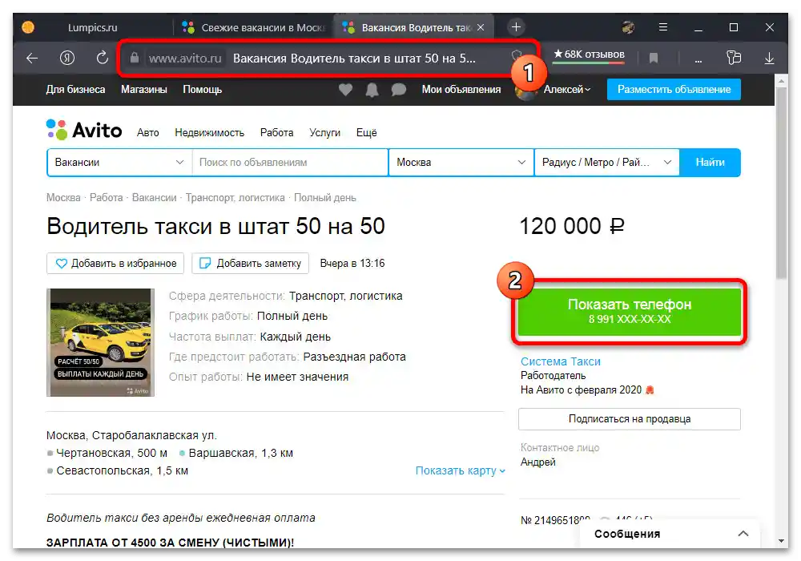Focus the Поиск по объявлениям search field

[x=290, y=163]
